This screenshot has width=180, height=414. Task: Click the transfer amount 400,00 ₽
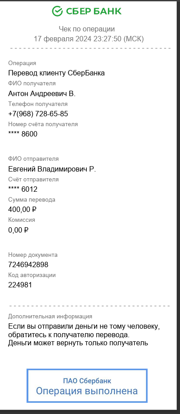click(x=22, y=209)
